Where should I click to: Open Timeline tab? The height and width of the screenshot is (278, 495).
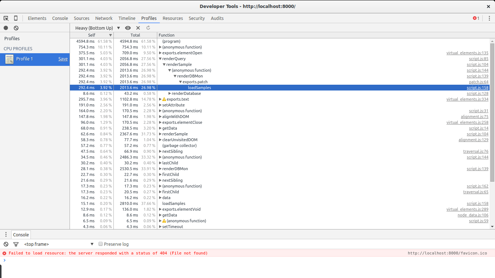click(x=127, y=18)
